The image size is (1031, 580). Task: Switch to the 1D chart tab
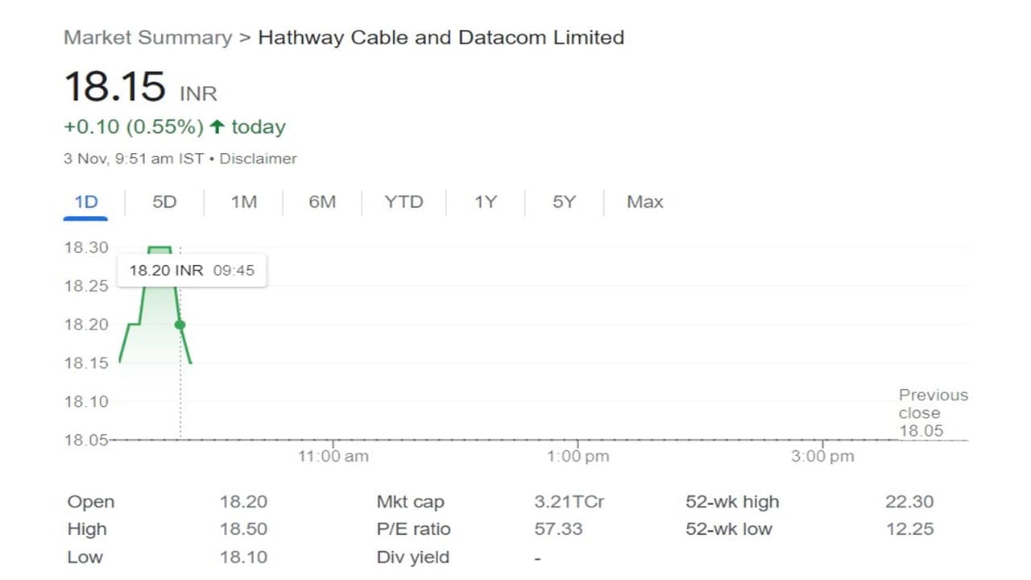(x=86, y=202)
